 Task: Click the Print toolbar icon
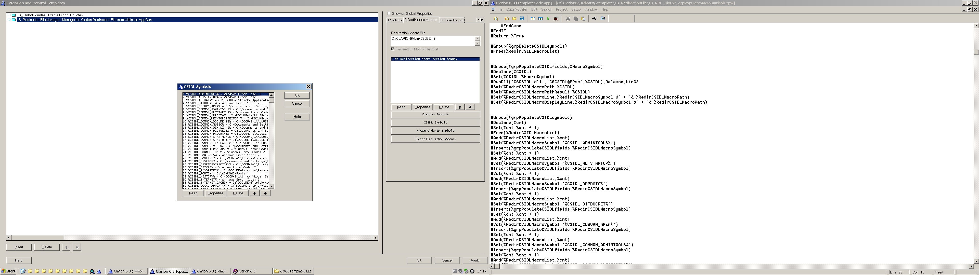(x=594, y=19)
